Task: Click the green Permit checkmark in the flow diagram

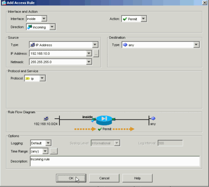Action: pyautogui.click(x=100, y=129)
